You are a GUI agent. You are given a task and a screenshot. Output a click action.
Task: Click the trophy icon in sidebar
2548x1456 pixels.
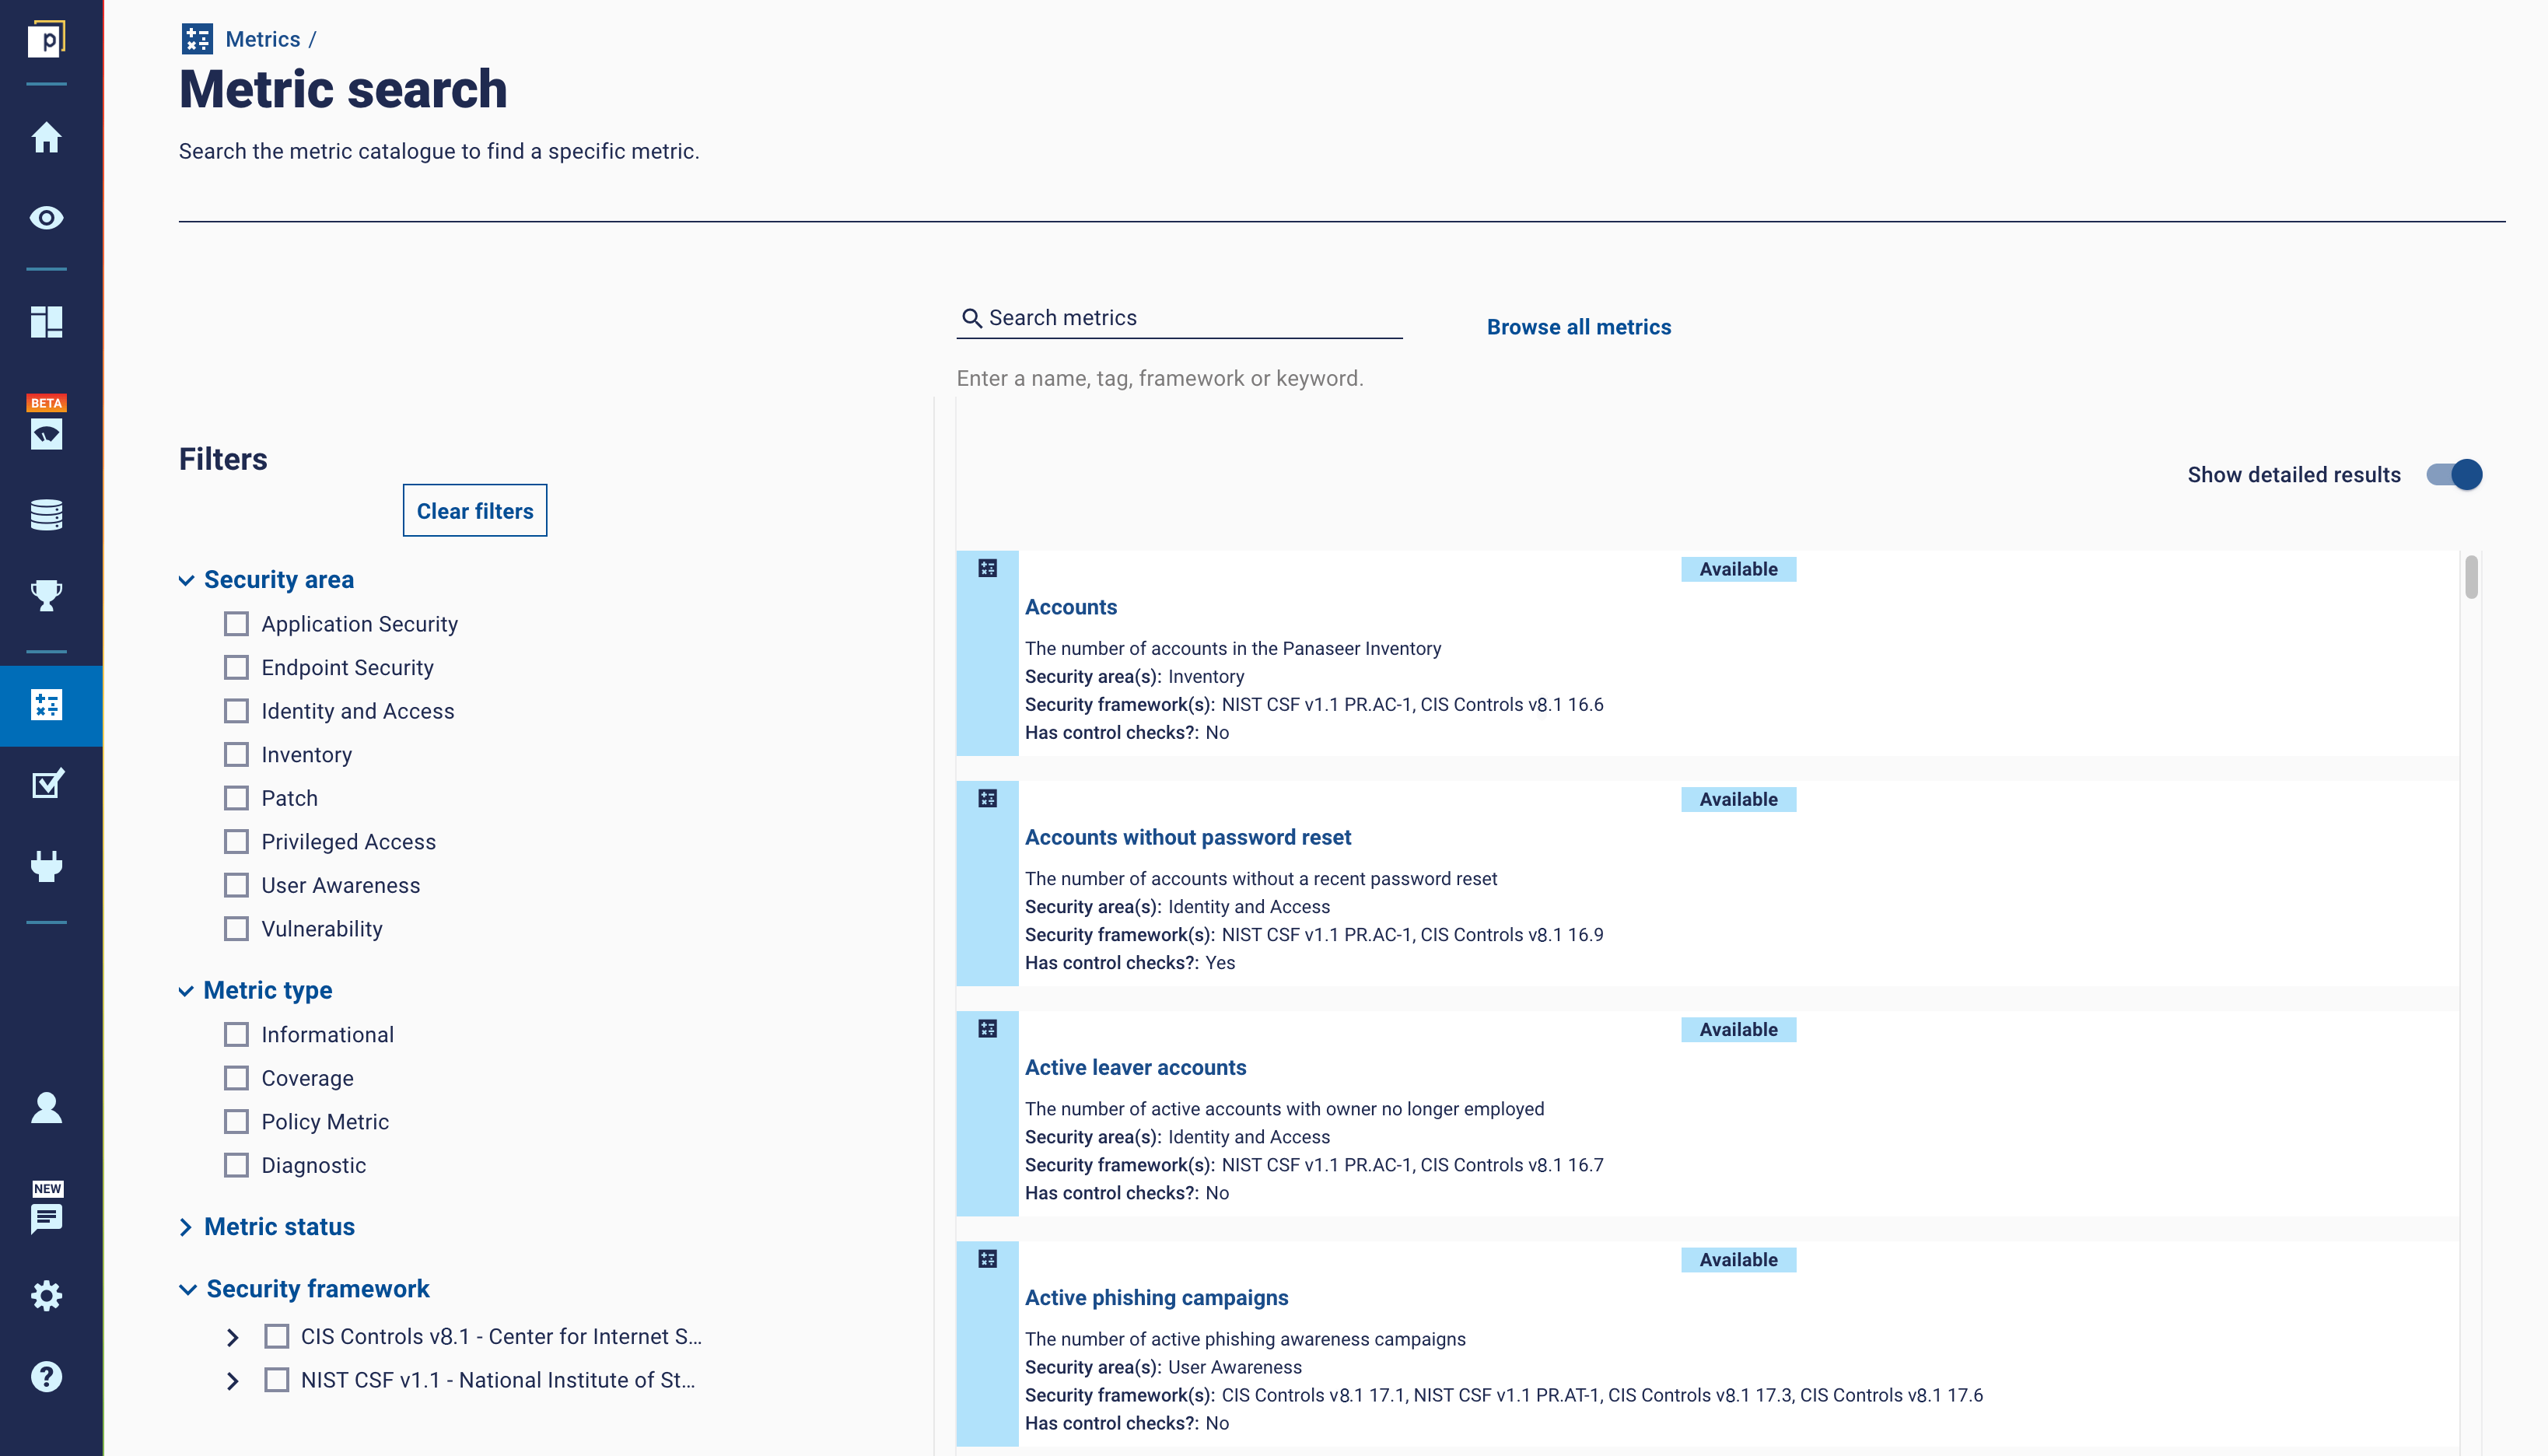click(x=46, y=595)
